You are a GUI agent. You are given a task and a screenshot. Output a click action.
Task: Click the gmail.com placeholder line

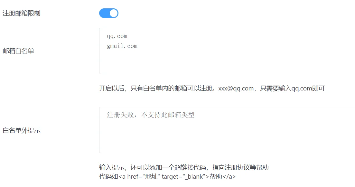(x=122, y=46)
